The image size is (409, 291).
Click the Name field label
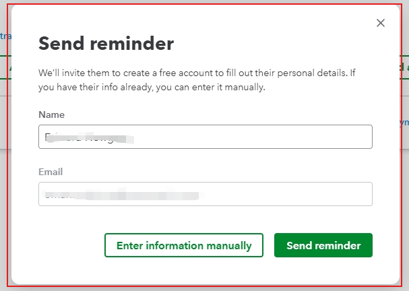tap(52, 115)
